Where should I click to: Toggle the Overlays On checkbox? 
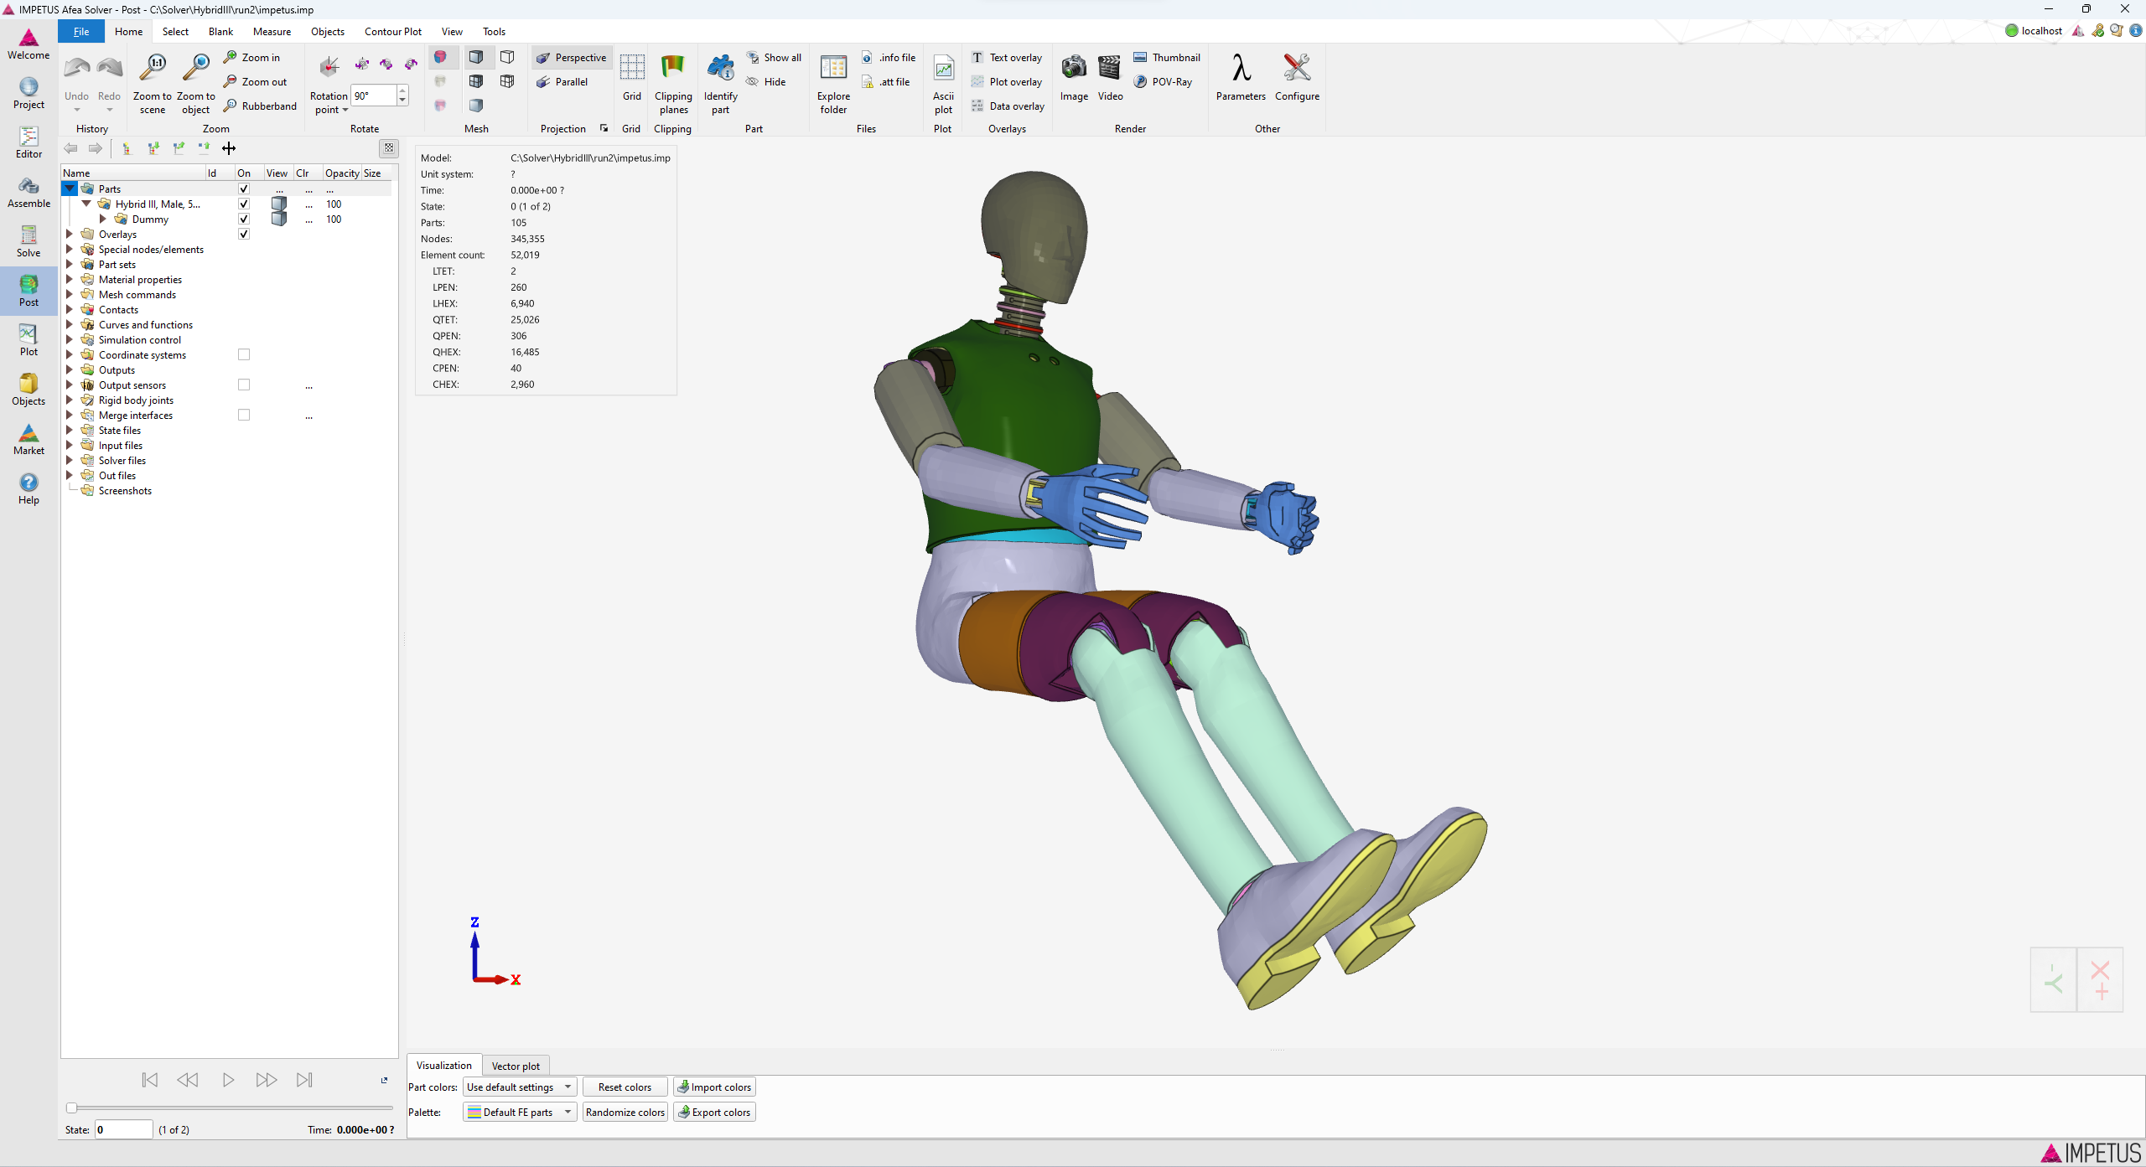click(244, 234)
